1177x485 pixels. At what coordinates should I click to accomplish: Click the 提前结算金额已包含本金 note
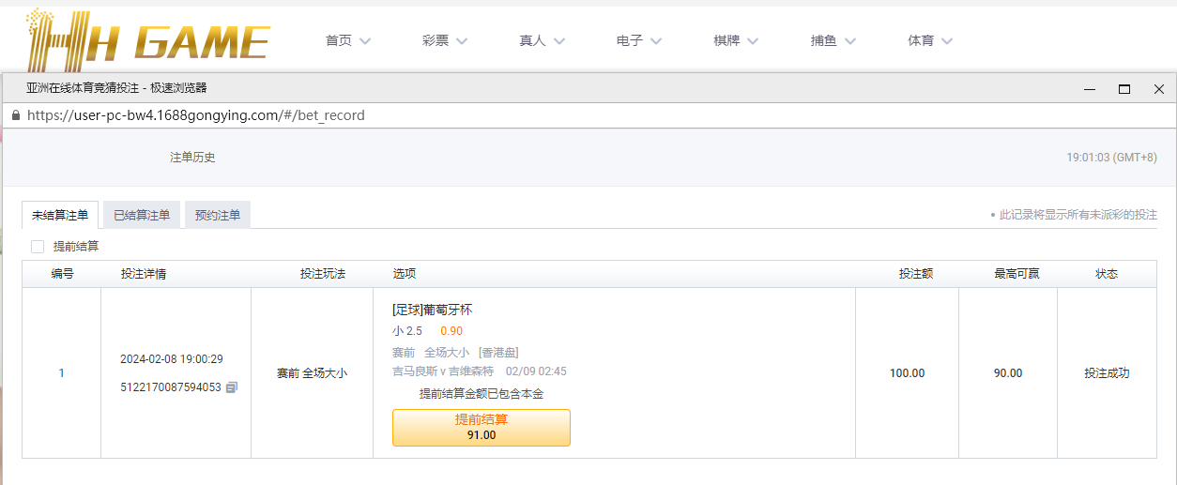click(481, 394)
